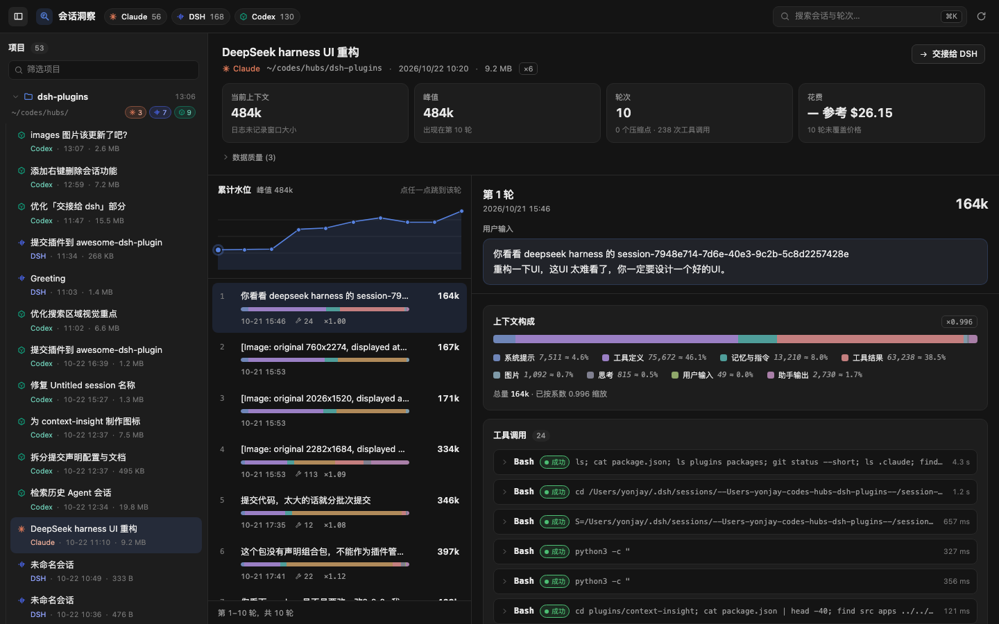The height and width of the screenshot is (624, 999).
Task: Click the DSH icon on '提交插件到 awesome-dsh-plugin' 11:34 row
Action: pos(22,243)
